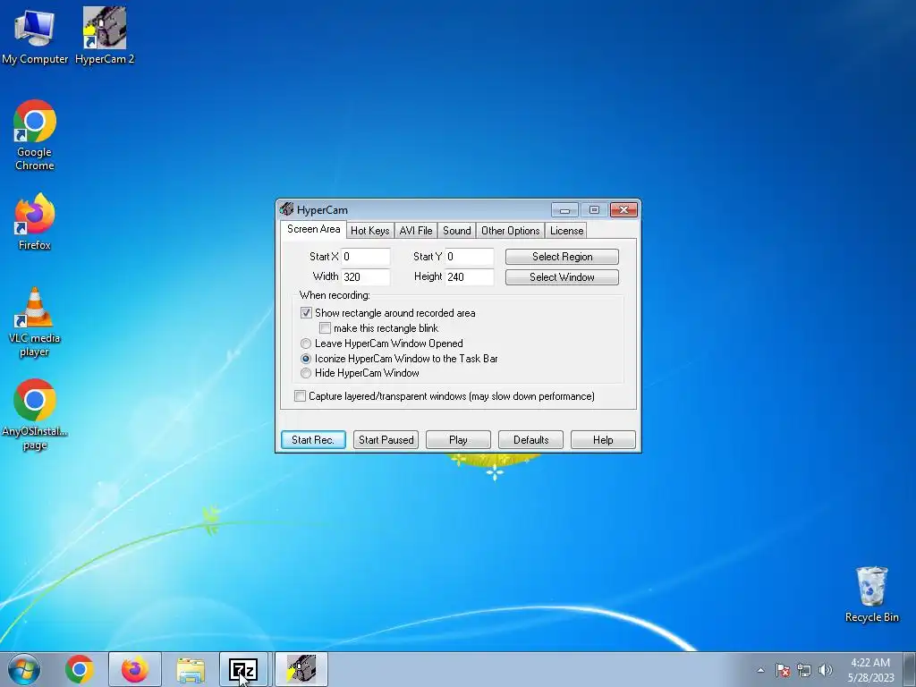Open HyperCam Help

(603, 440)
